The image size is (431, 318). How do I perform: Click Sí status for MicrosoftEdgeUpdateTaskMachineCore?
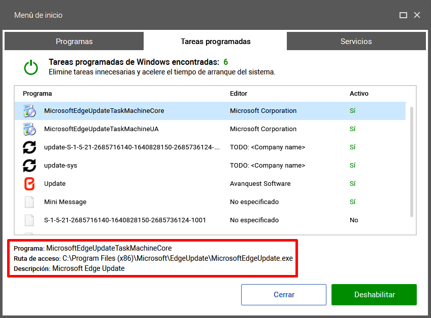(x=353, y=111)
